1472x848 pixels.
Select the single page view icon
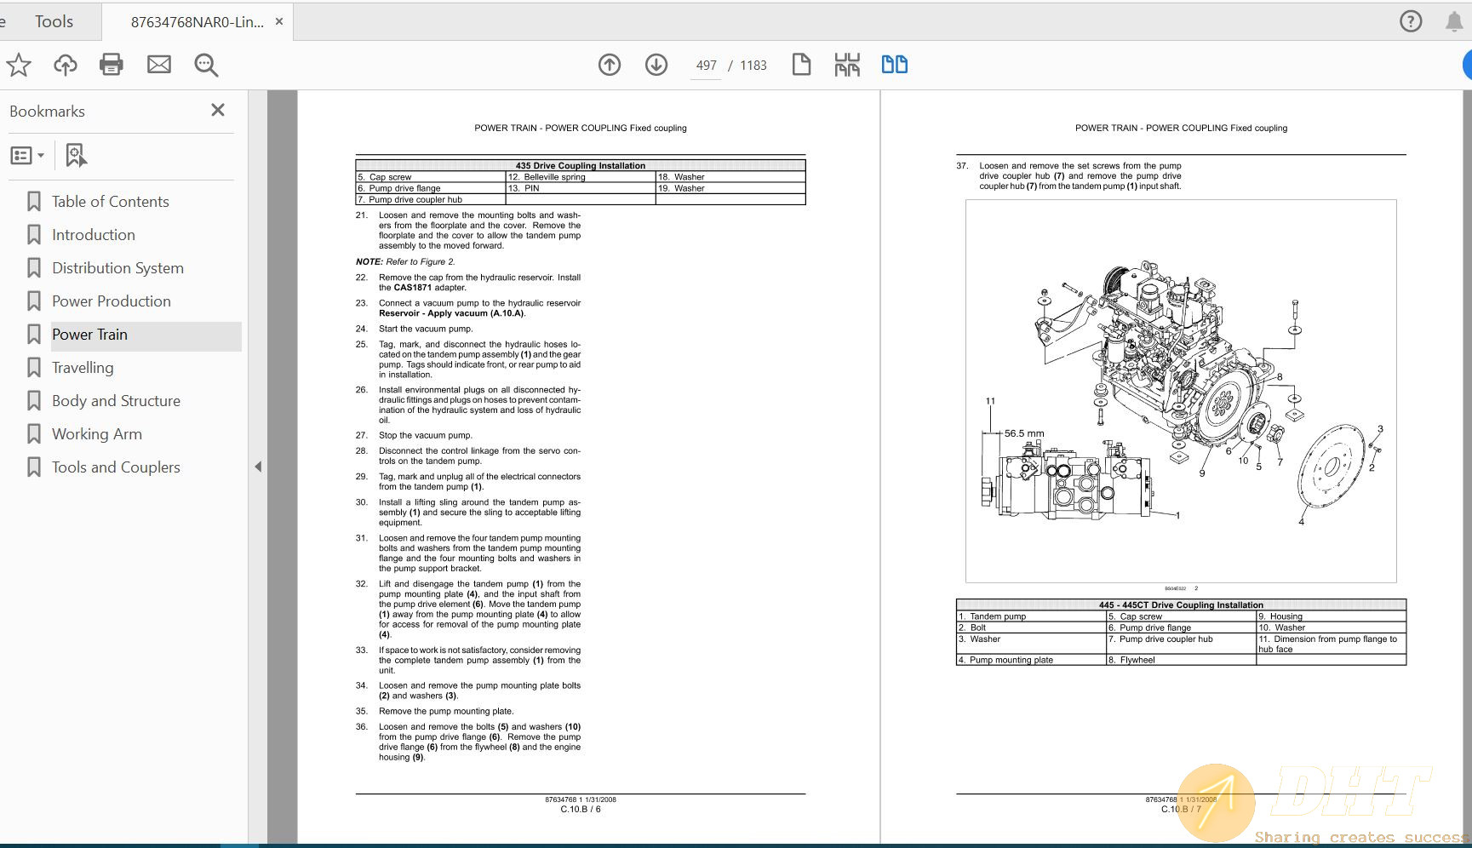coord(801,65)
